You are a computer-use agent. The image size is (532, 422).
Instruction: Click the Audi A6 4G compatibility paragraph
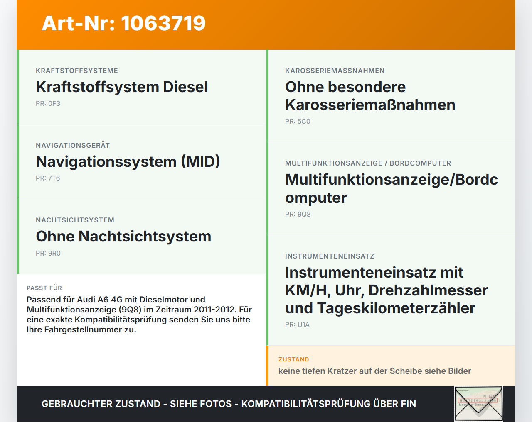coord(139,315)
